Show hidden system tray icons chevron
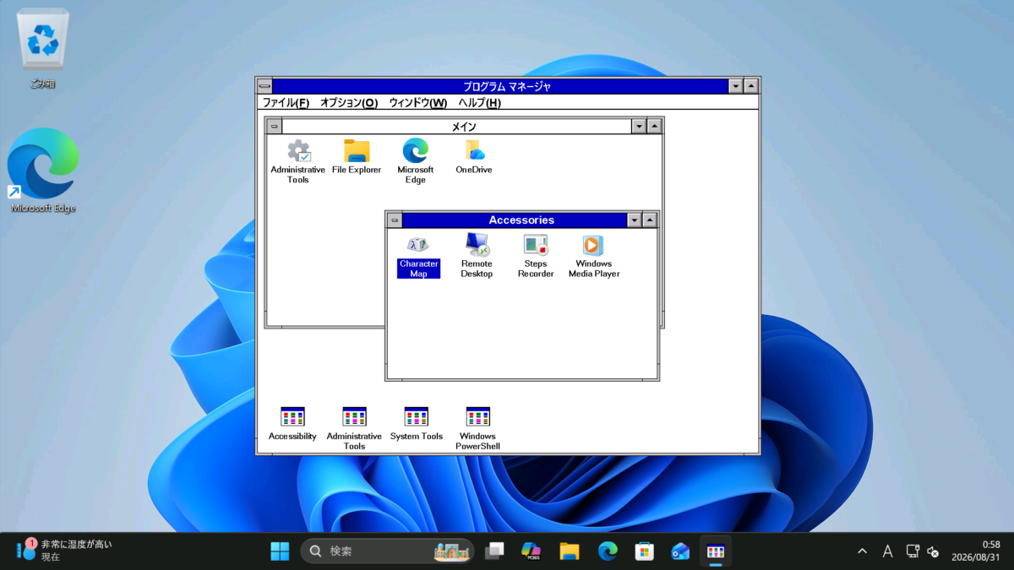 point(862,551)
